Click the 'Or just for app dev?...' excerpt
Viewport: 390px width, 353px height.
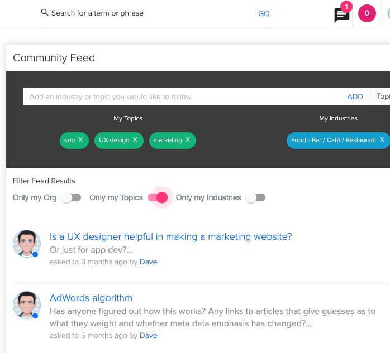pos(91,250)
